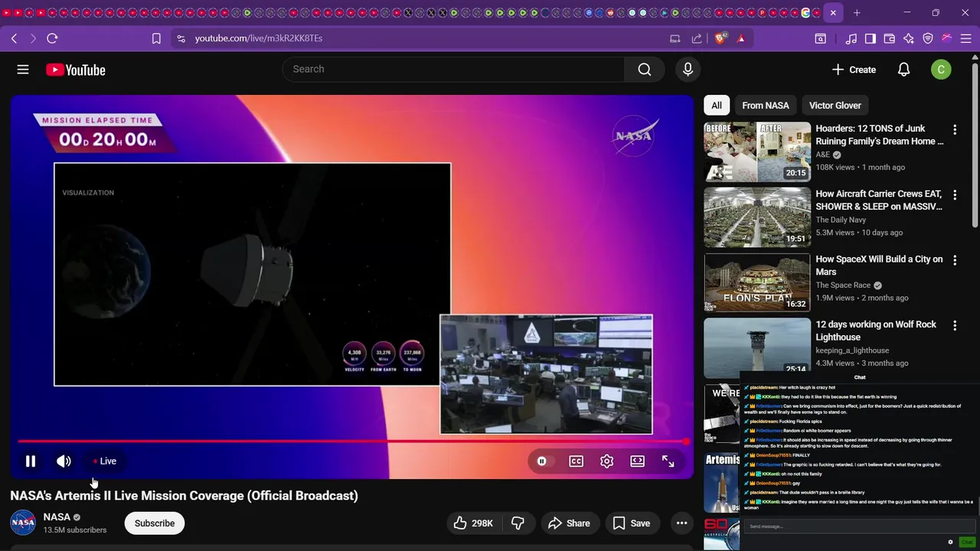Open Wolf Rock Lighthouse video title
980x551 pixels.
pos(876,331)
